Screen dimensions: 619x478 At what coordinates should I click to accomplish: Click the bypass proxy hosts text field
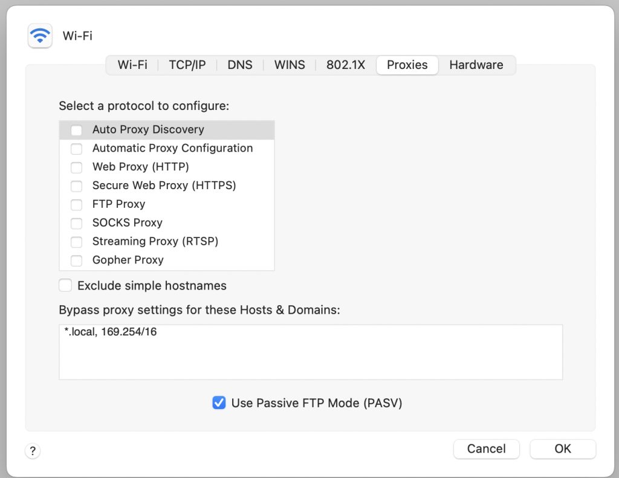pyautogui.click(x=311, y=352)
